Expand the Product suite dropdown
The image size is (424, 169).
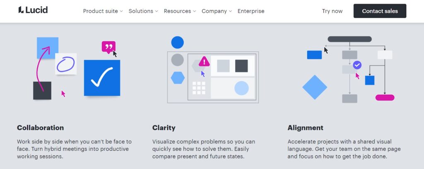[x=103, y=11]
